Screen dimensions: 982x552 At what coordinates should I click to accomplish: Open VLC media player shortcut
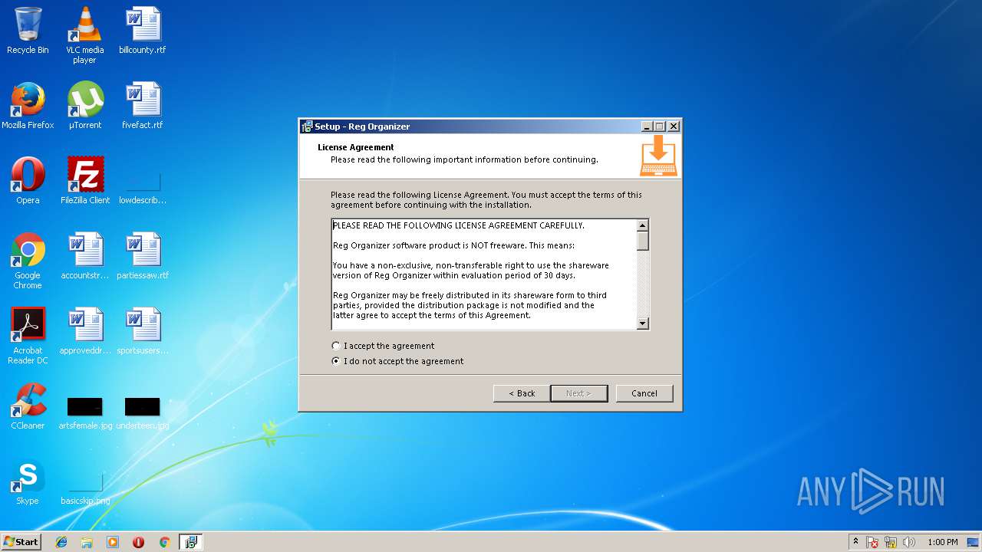(x=84, y=35)
